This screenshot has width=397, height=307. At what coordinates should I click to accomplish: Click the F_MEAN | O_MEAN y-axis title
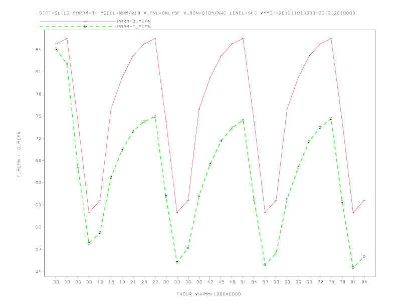(x=19, y=155)
